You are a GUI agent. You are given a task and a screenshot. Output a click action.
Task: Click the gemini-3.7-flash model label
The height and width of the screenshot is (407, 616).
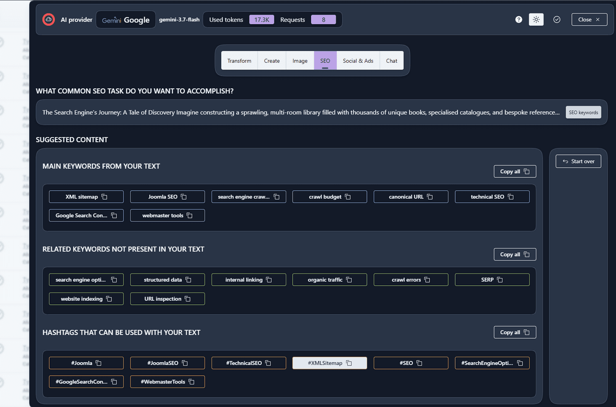click(179, 20)
